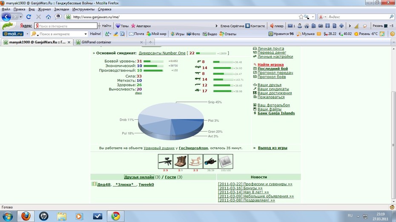Open the Гости link
This screenshot has height=222, width=396.
170,177
